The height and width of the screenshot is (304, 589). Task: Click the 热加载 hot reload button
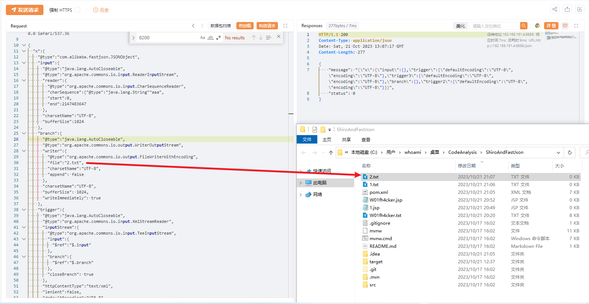(x=245, y=26)
